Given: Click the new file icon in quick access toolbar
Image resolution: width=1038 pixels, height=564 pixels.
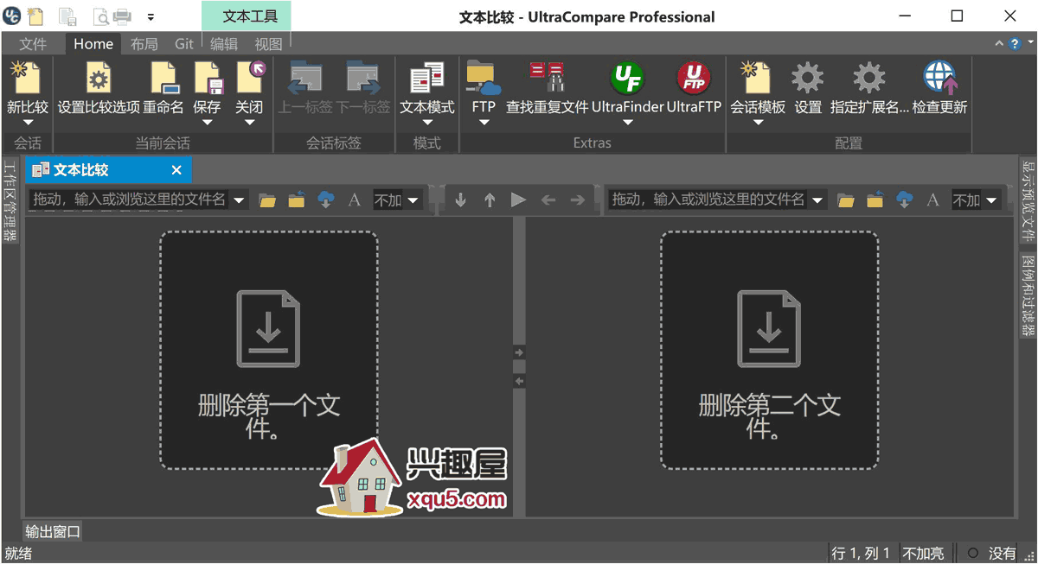Looking at the screenshot, I should coord(35,16).
